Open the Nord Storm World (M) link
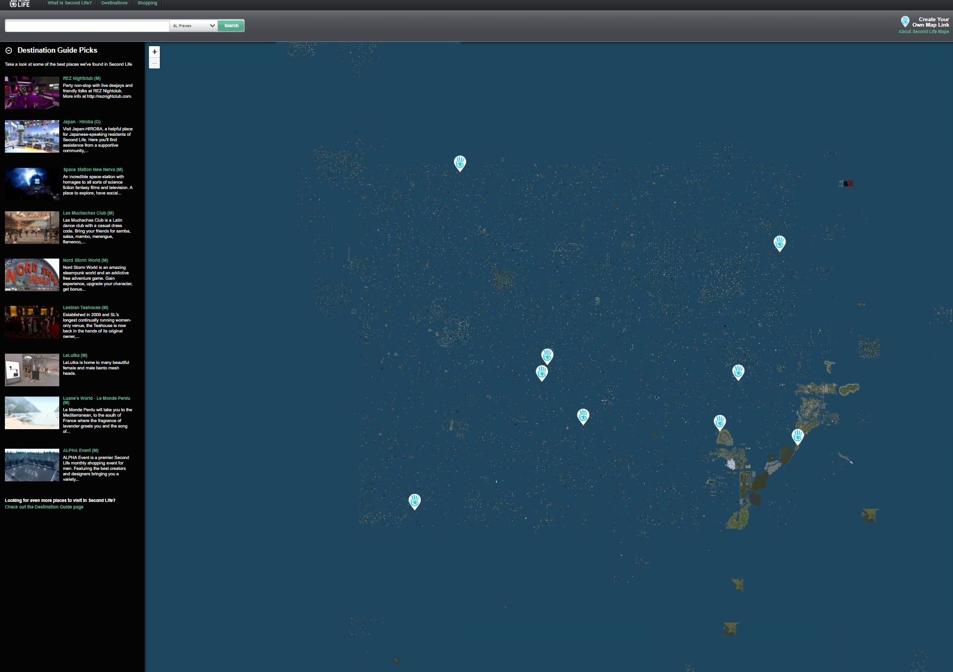The height and width of the screenshot is (672, 953). tap(85, 260)
